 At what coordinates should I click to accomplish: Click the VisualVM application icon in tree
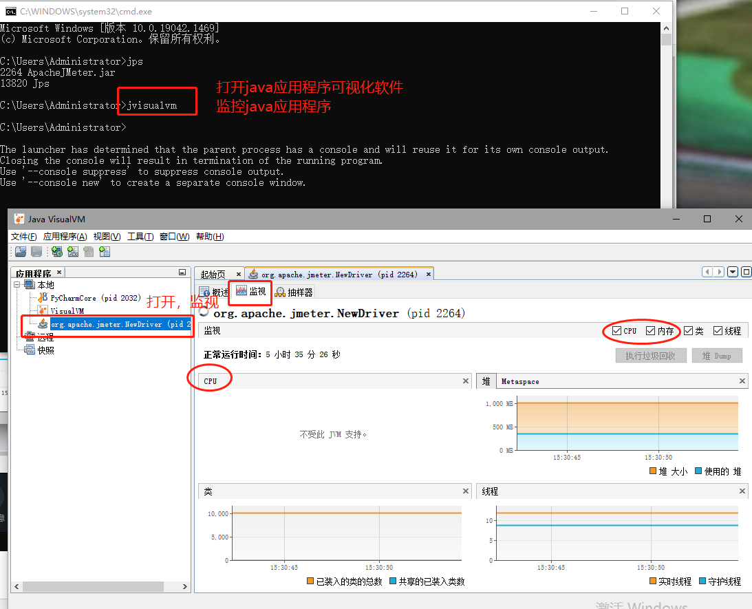[x=43, y=311]
